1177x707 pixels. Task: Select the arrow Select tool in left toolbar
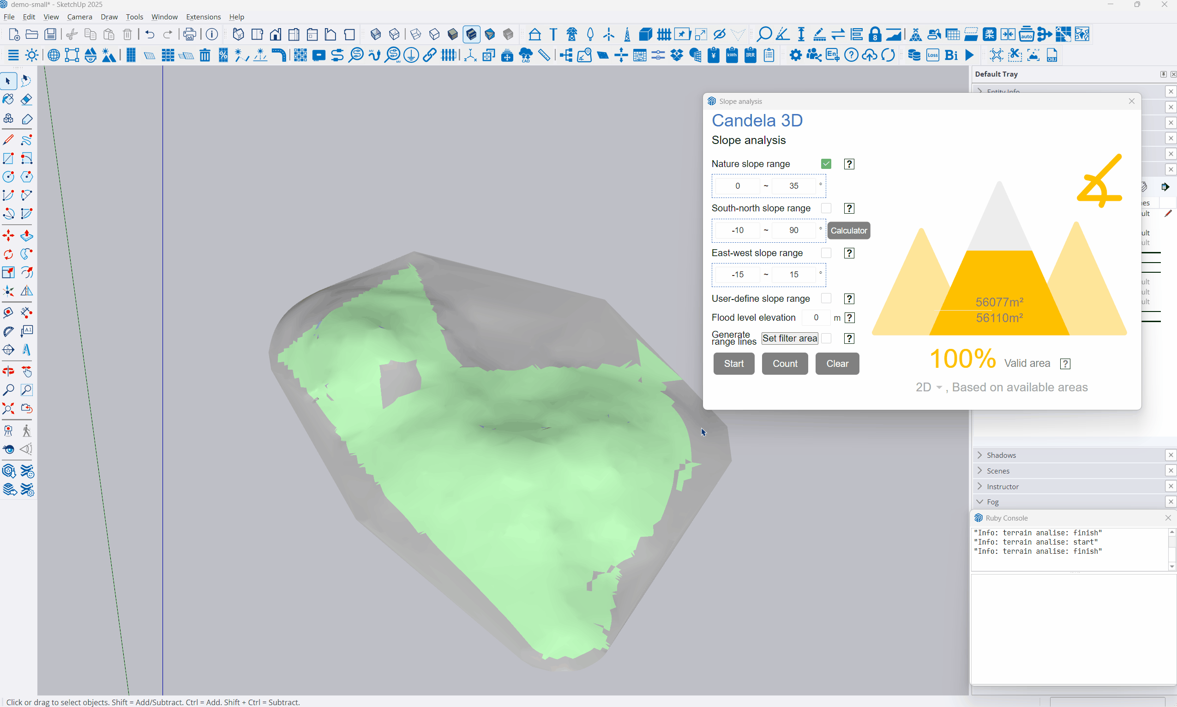(x=8, y=82)
